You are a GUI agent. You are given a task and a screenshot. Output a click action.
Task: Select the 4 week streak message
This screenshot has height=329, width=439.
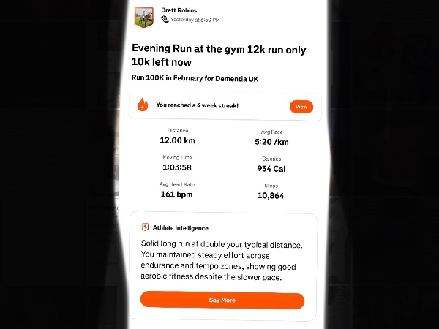pyautogui.click(x=197, y=105)
